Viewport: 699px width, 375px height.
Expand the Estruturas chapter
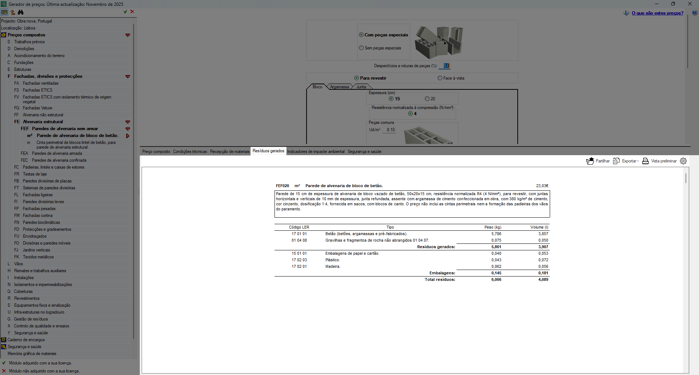pos(23,69)
